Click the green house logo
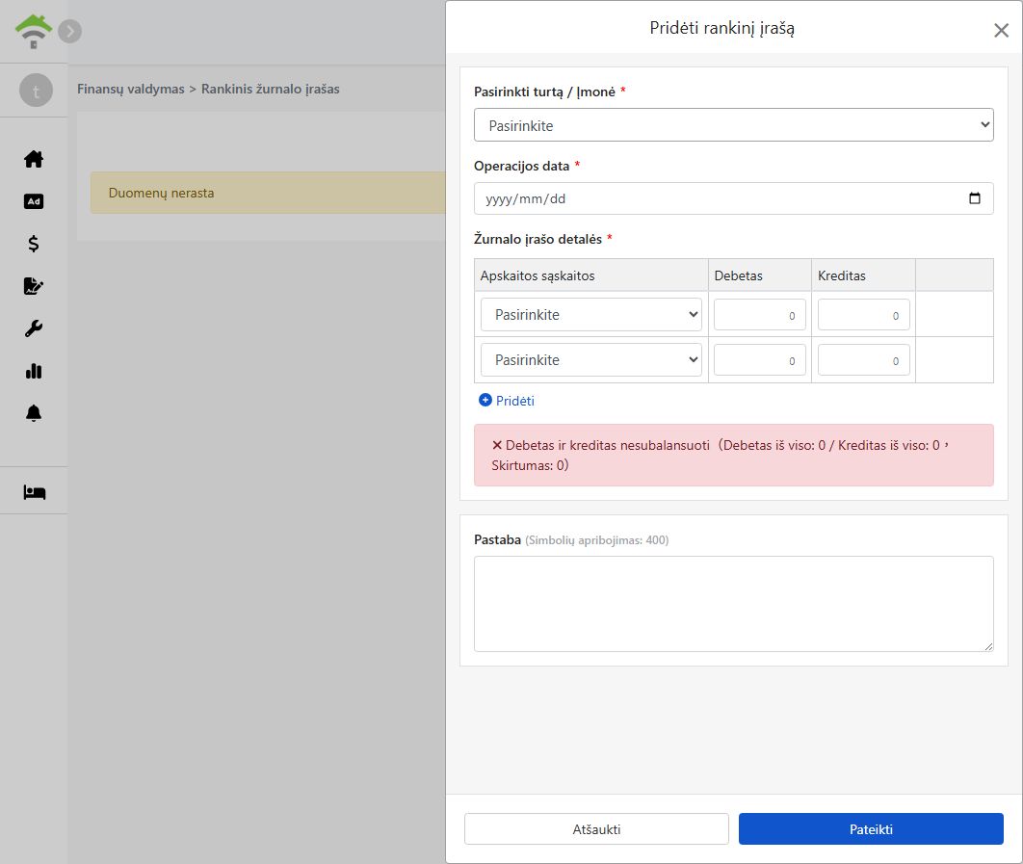The image size is (1023, 864). 34,32
